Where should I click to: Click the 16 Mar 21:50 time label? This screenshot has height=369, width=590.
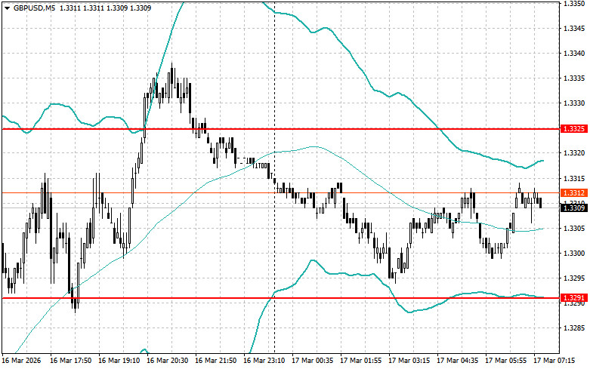(215, 361)
